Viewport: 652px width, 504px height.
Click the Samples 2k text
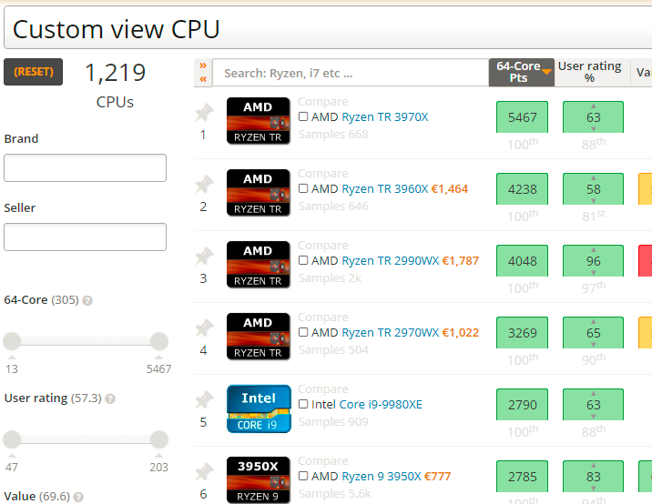coord(330,278)
